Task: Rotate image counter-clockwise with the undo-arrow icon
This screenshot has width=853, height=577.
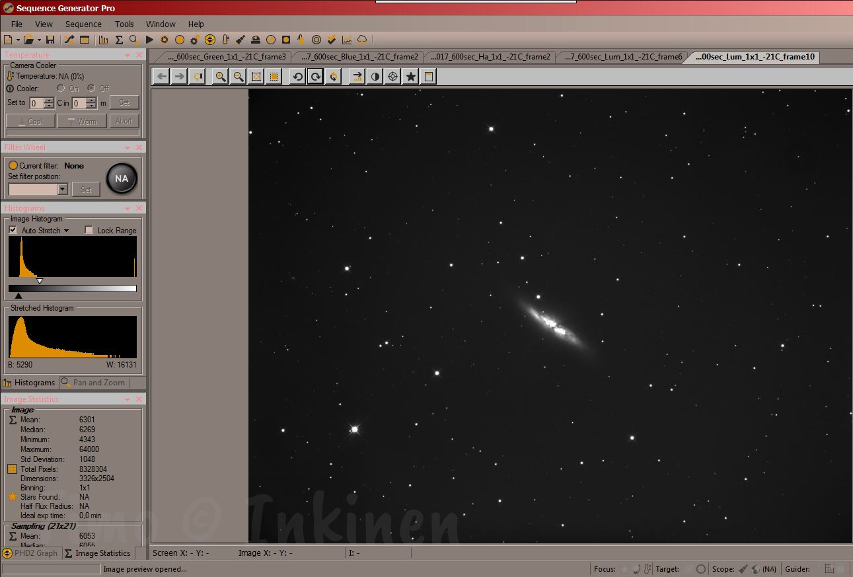Action: coord(298,77)
